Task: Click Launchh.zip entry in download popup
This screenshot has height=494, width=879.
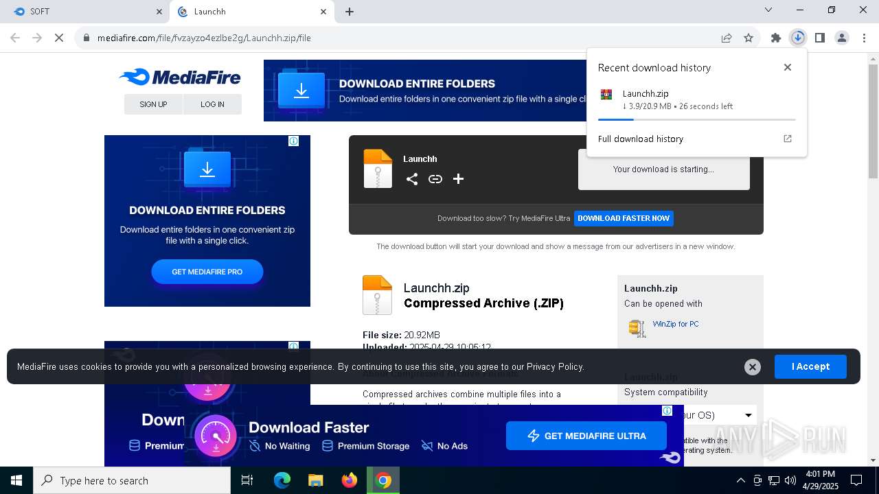Action: coord(697,100)
